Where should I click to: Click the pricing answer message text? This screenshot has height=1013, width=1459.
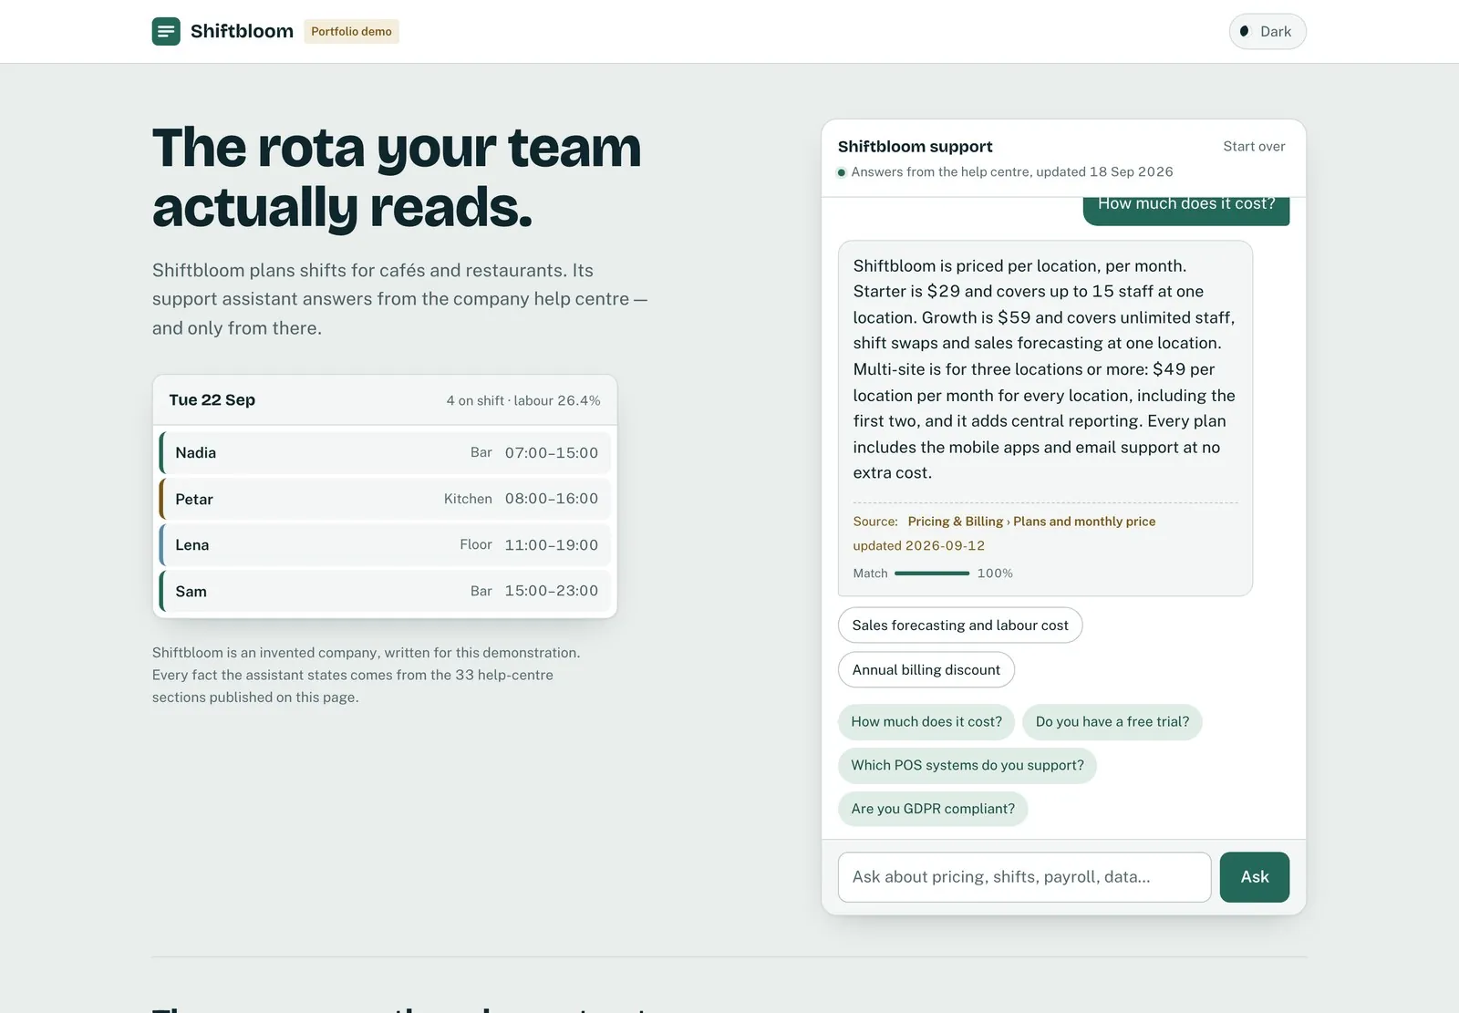1045,369
